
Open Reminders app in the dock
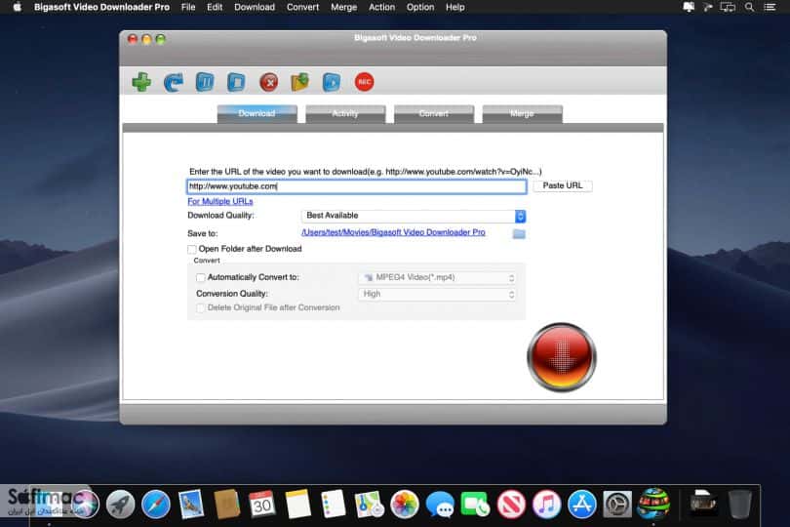coord(333,505)
